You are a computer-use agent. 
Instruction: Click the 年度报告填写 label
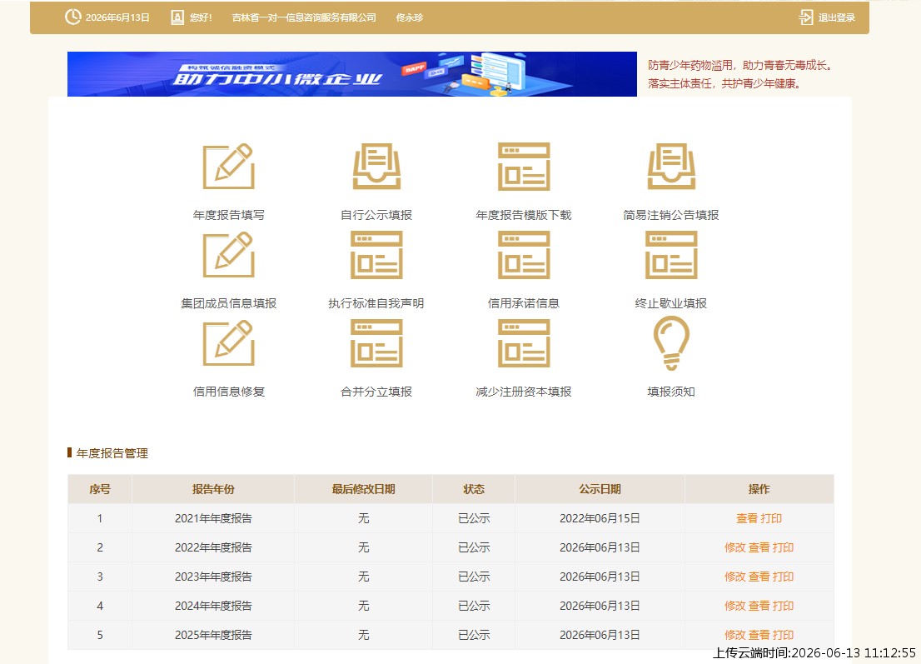[x=228, y=215]
